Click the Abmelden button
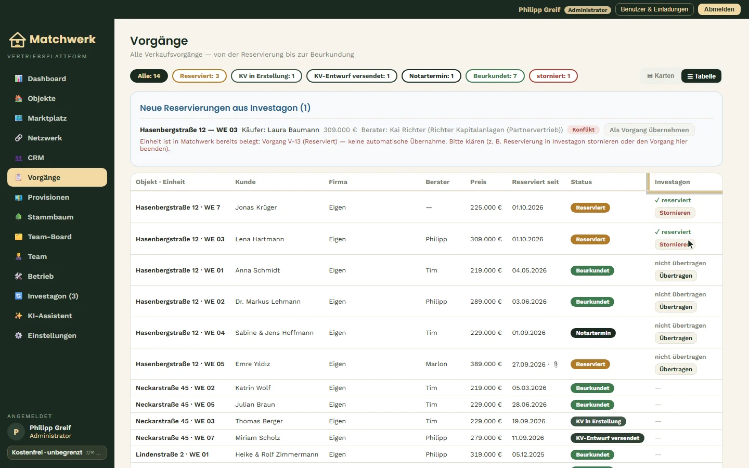 pos(719,9)
